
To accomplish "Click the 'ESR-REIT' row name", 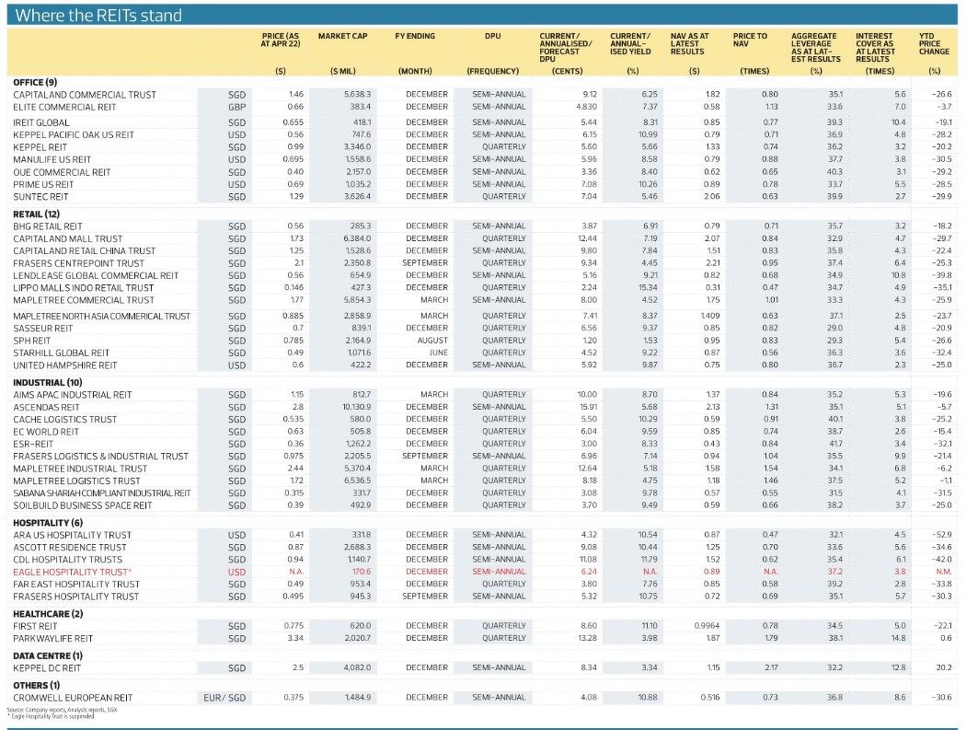I will point(34,445).
